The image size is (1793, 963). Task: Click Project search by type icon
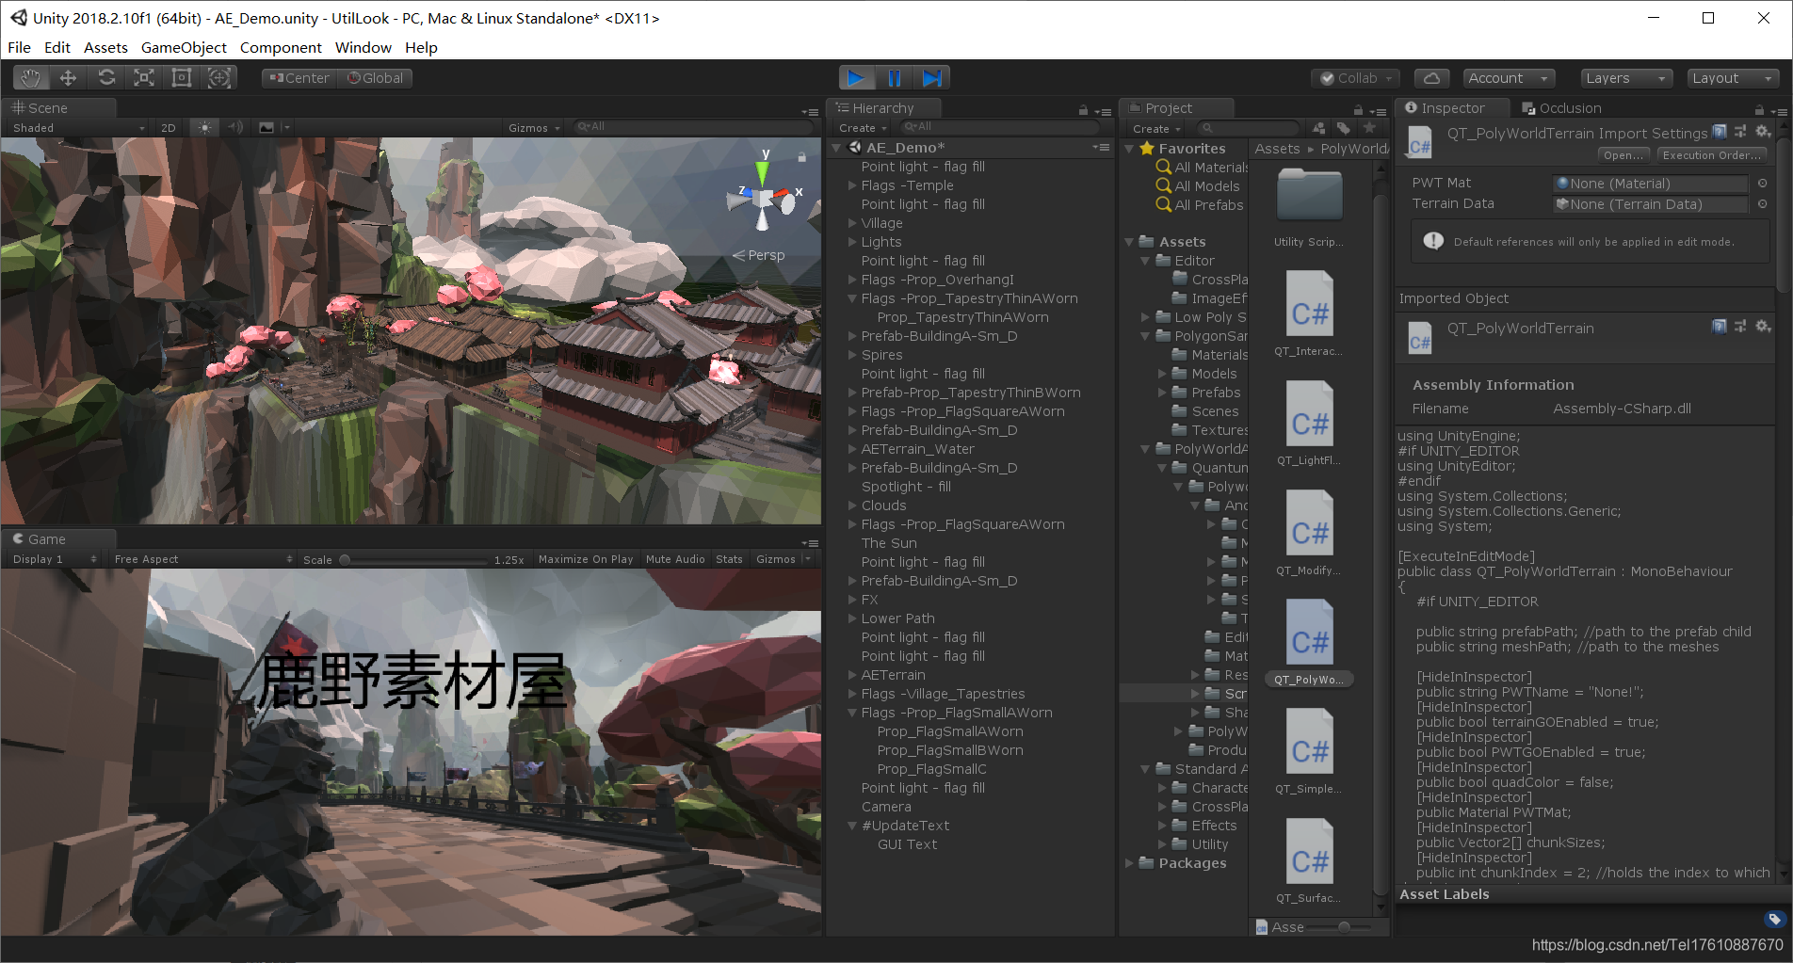pos(1319,128)
